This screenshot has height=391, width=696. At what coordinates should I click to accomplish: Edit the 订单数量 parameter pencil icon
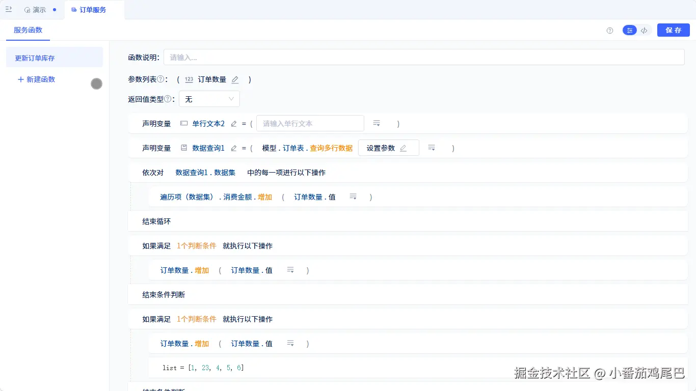point(235,79)
